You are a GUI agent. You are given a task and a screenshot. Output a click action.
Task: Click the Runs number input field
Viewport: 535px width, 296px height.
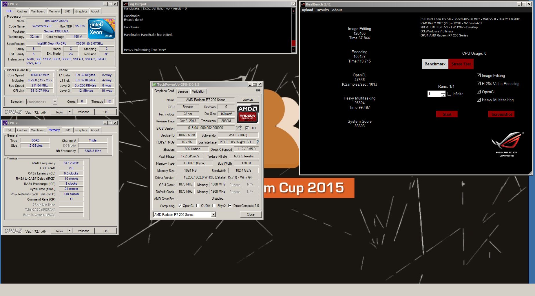click(x=434, y=94)
